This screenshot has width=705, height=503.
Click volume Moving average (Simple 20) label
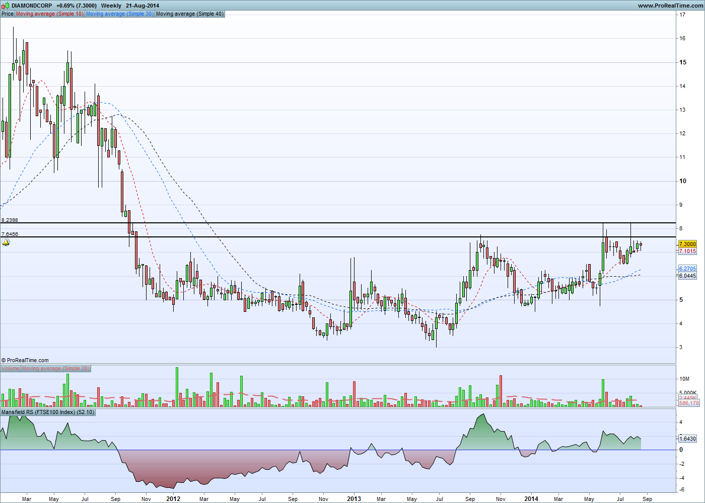(x=56, y=368)
